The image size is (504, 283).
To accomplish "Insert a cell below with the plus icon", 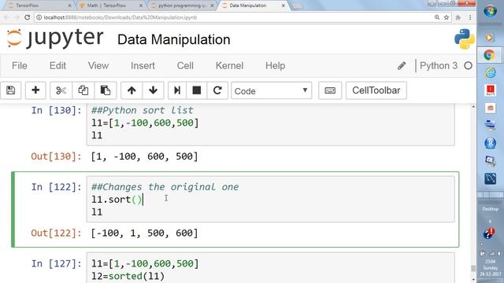I will 35,90.
